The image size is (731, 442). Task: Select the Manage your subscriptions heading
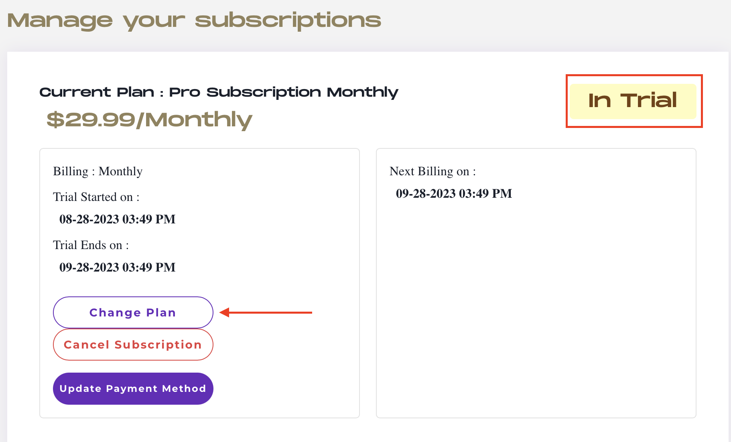194,20
